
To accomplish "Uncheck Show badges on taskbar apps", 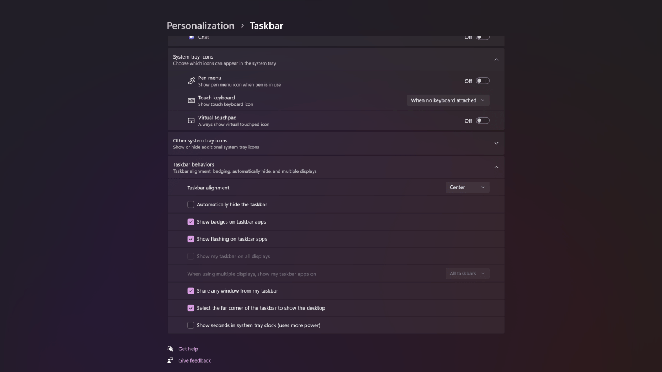I will tap(190, 222).
